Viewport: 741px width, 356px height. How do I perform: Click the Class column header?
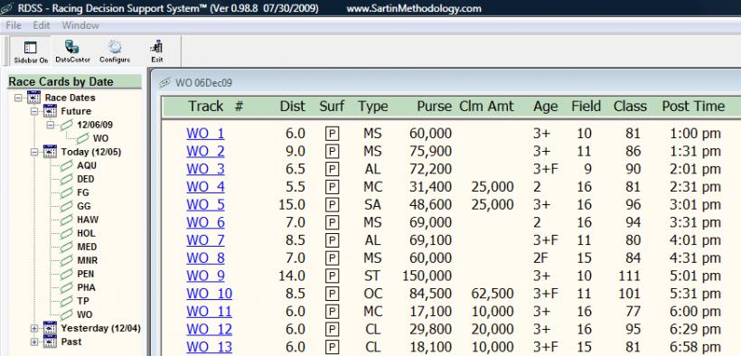pyautogui.click(x=630, y=107)
